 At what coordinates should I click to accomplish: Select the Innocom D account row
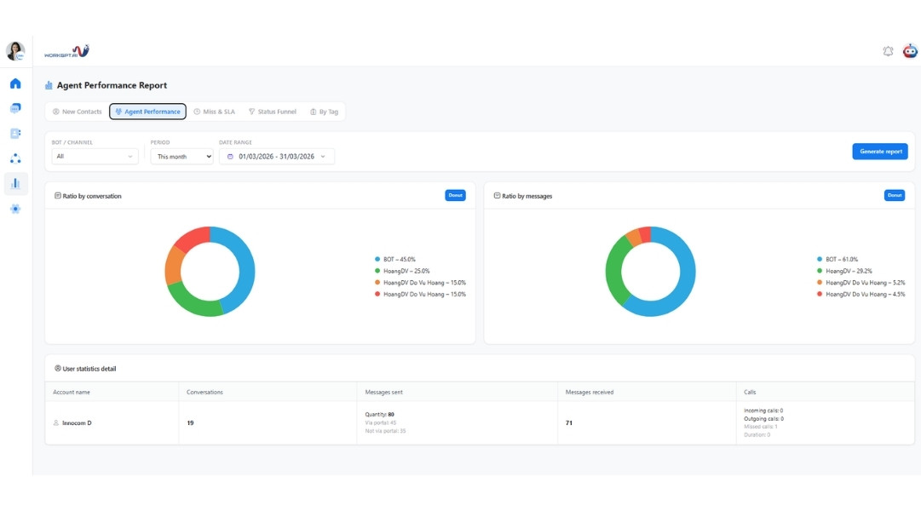click(x=77, y=422)
